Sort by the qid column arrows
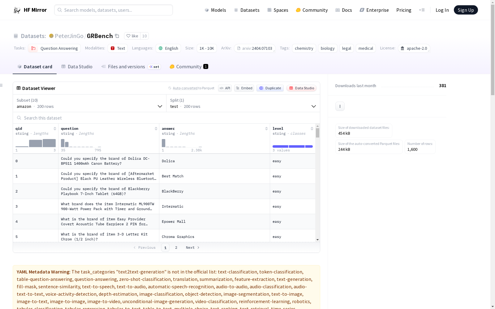This screenshot has height=309, width=495. (55, 129)
